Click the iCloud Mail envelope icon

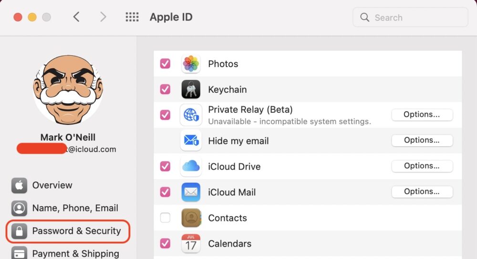191,192
